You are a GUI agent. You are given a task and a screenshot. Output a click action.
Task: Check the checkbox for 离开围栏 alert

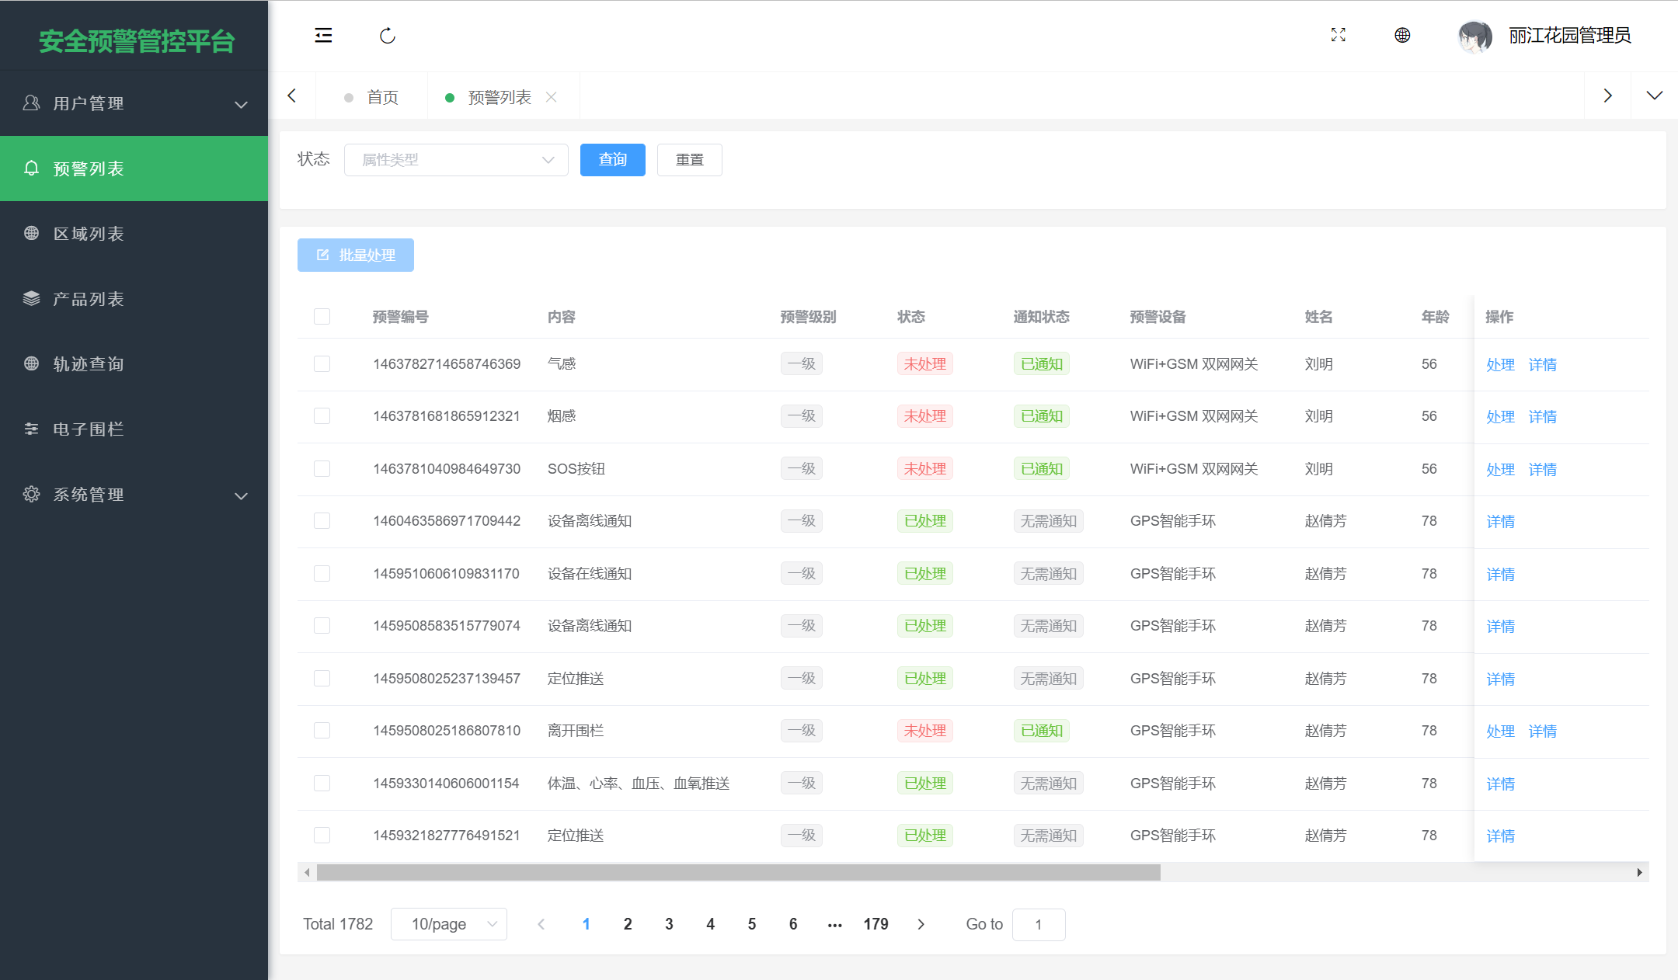pyautogui.click(x=322, y=730)
